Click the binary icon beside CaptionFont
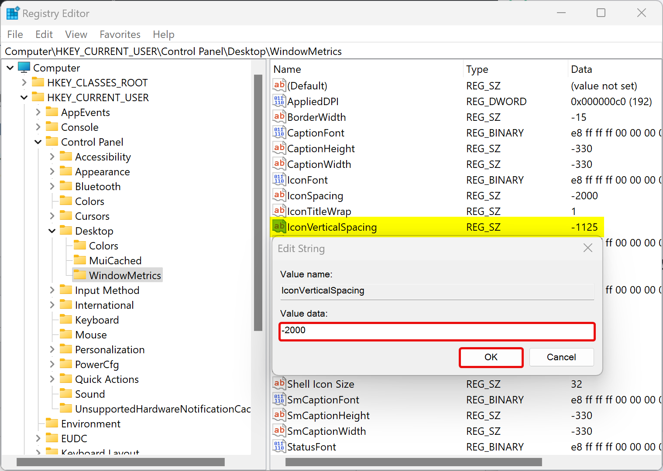The height and width of the screenshot is (471, 663). (x=279, y=132)
